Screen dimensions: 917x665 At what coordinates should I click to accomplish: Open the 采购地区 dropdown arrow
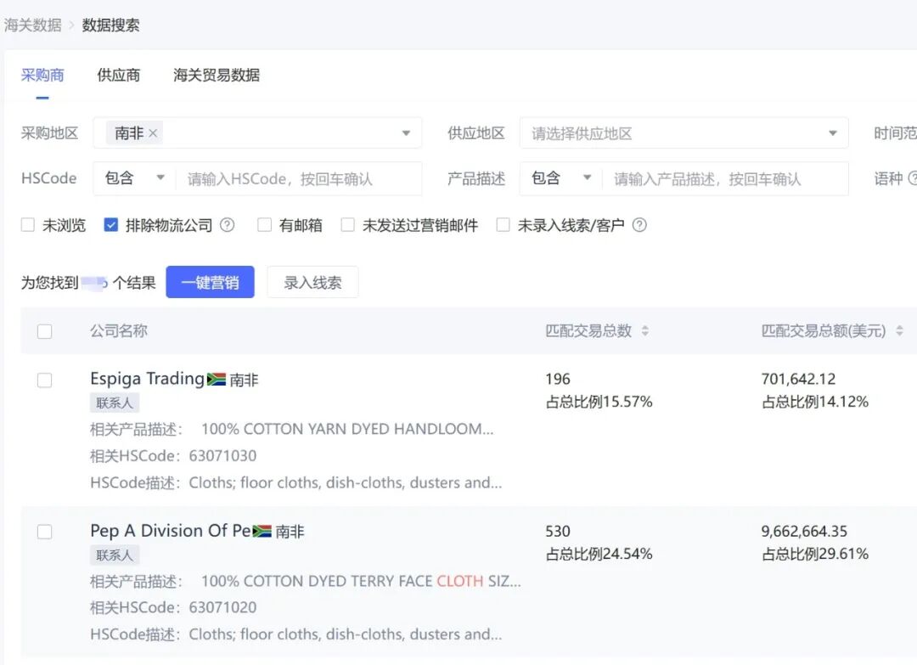pyautogui.click(x=405, y=132)
